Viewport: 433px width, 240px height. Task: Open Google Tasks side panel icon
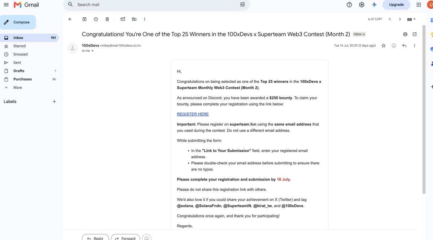(x=432, y=49)
